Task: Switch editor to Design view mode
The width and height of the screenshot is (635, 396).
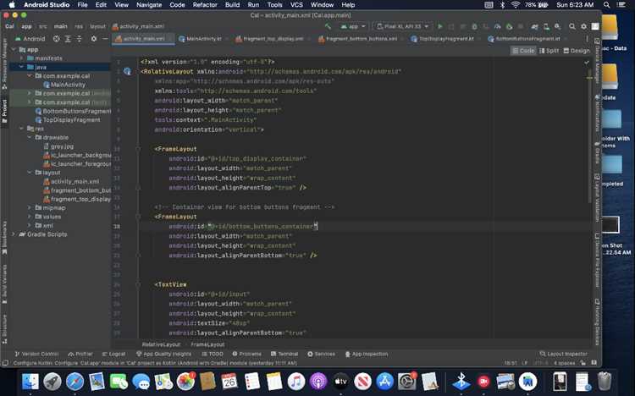Action: pos(577,51)
